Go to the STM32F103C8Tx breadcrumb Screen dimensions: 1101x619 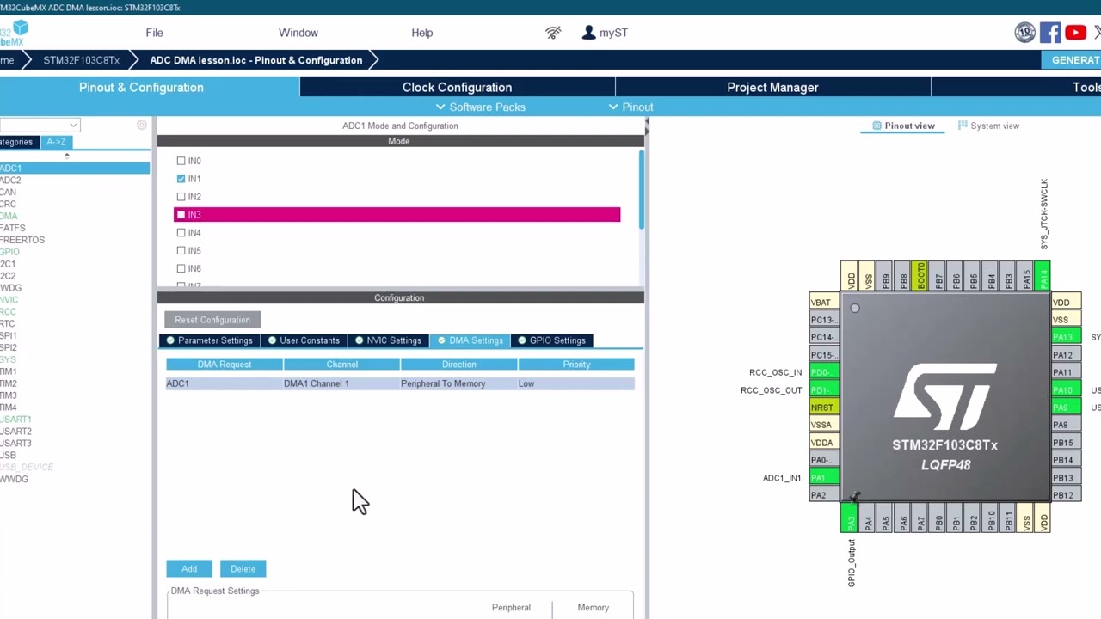coord(81,60)
